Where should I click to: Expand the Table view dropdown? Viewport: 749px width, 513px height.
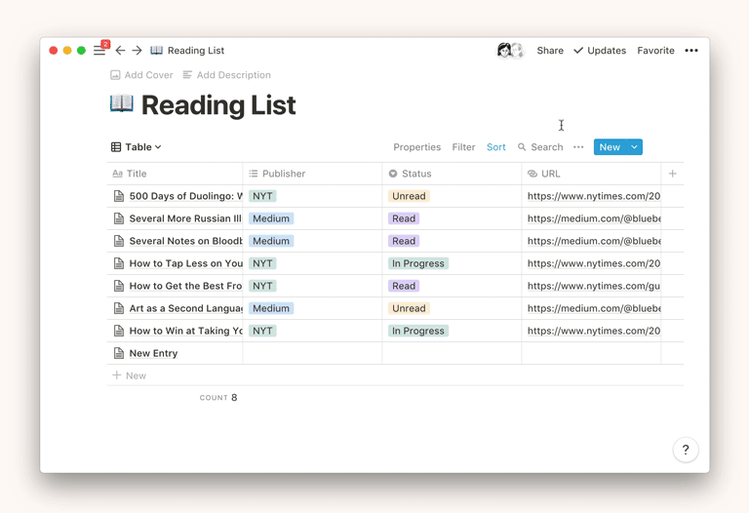137,147
